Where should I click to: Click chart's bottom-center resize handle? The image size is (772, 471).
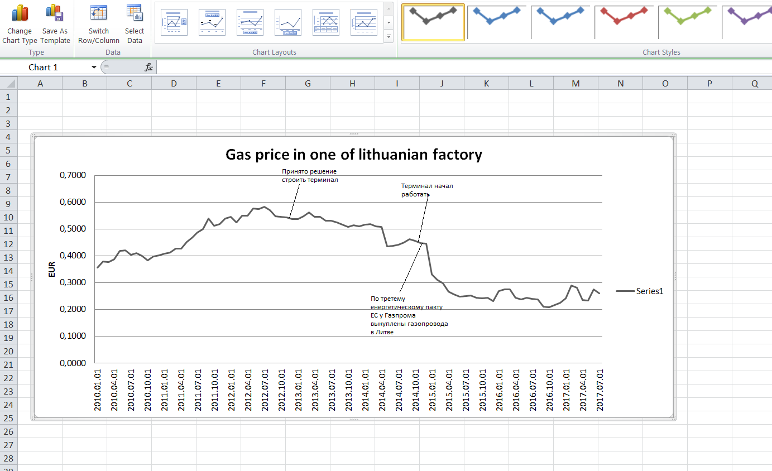[353, 419]
